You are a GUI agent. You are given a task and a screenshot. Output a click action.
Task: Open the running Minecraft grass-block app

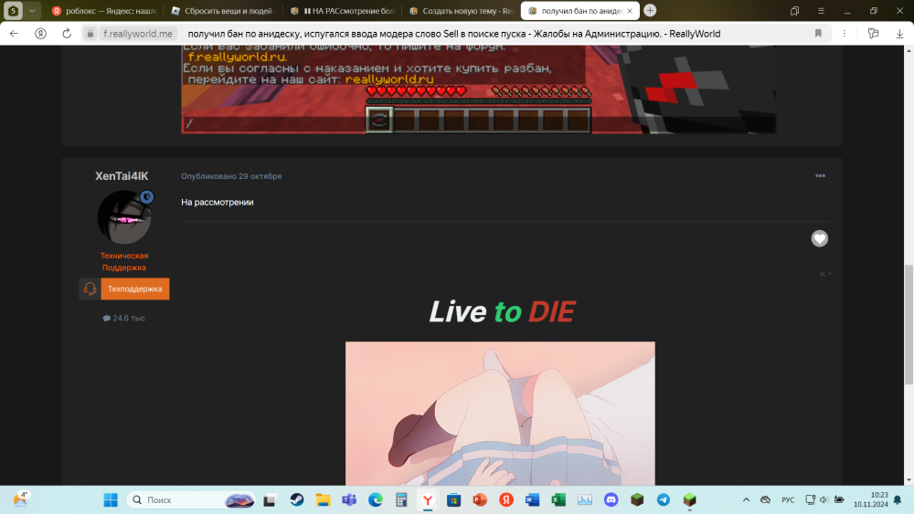[x=689, y=499]
